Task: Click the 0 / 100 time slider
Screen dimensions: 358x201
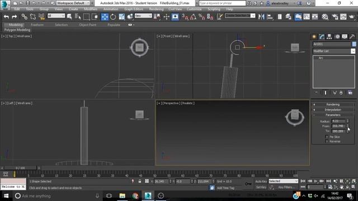Action: pos(20,168)
